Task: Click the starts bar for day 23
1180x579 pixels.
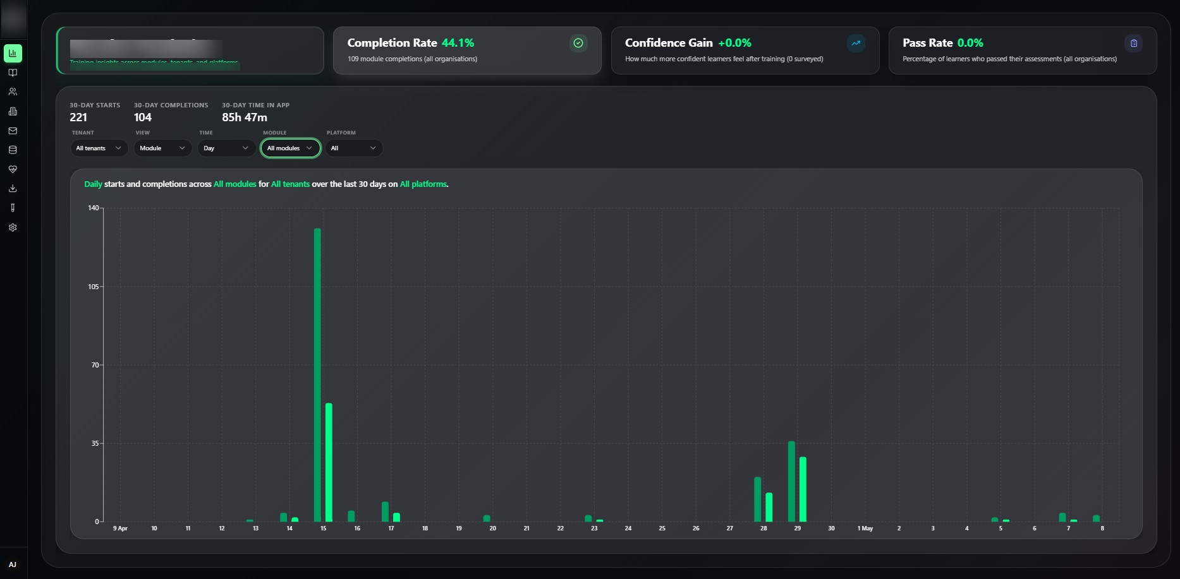Action: 588,518
